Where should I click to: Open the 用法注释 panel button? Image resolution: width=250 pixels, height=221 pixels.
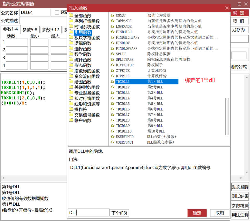pyautogui.click(x=240, y=215)
